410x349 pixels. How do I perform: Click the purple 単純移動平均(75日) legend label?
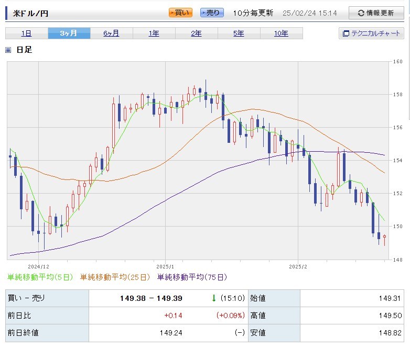192,277
